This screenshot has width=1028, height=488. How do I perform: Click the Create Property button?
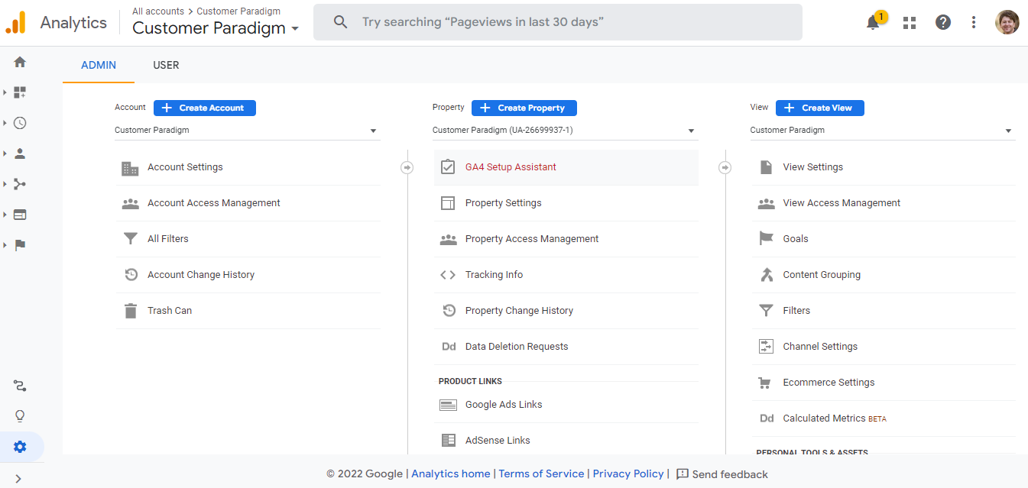(x=524, y=108)
